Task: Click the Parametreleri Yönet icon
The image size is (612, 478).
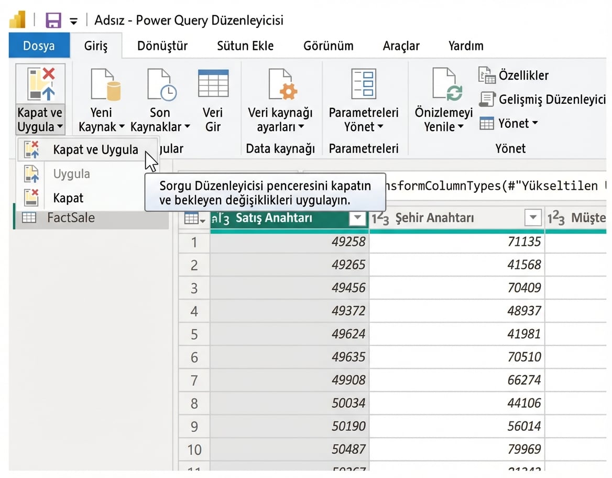Action: click(x=364, y=83)
